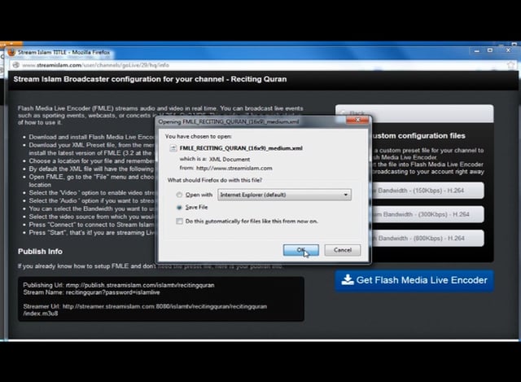Screen dimensions: 521x382
Task: Choose High Bandwidth (800Kbps) H.264 preset
Action: coord(428,238)
